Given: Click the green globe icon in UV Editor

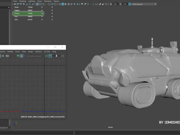Looking at the screenshot, I should 46,56.
